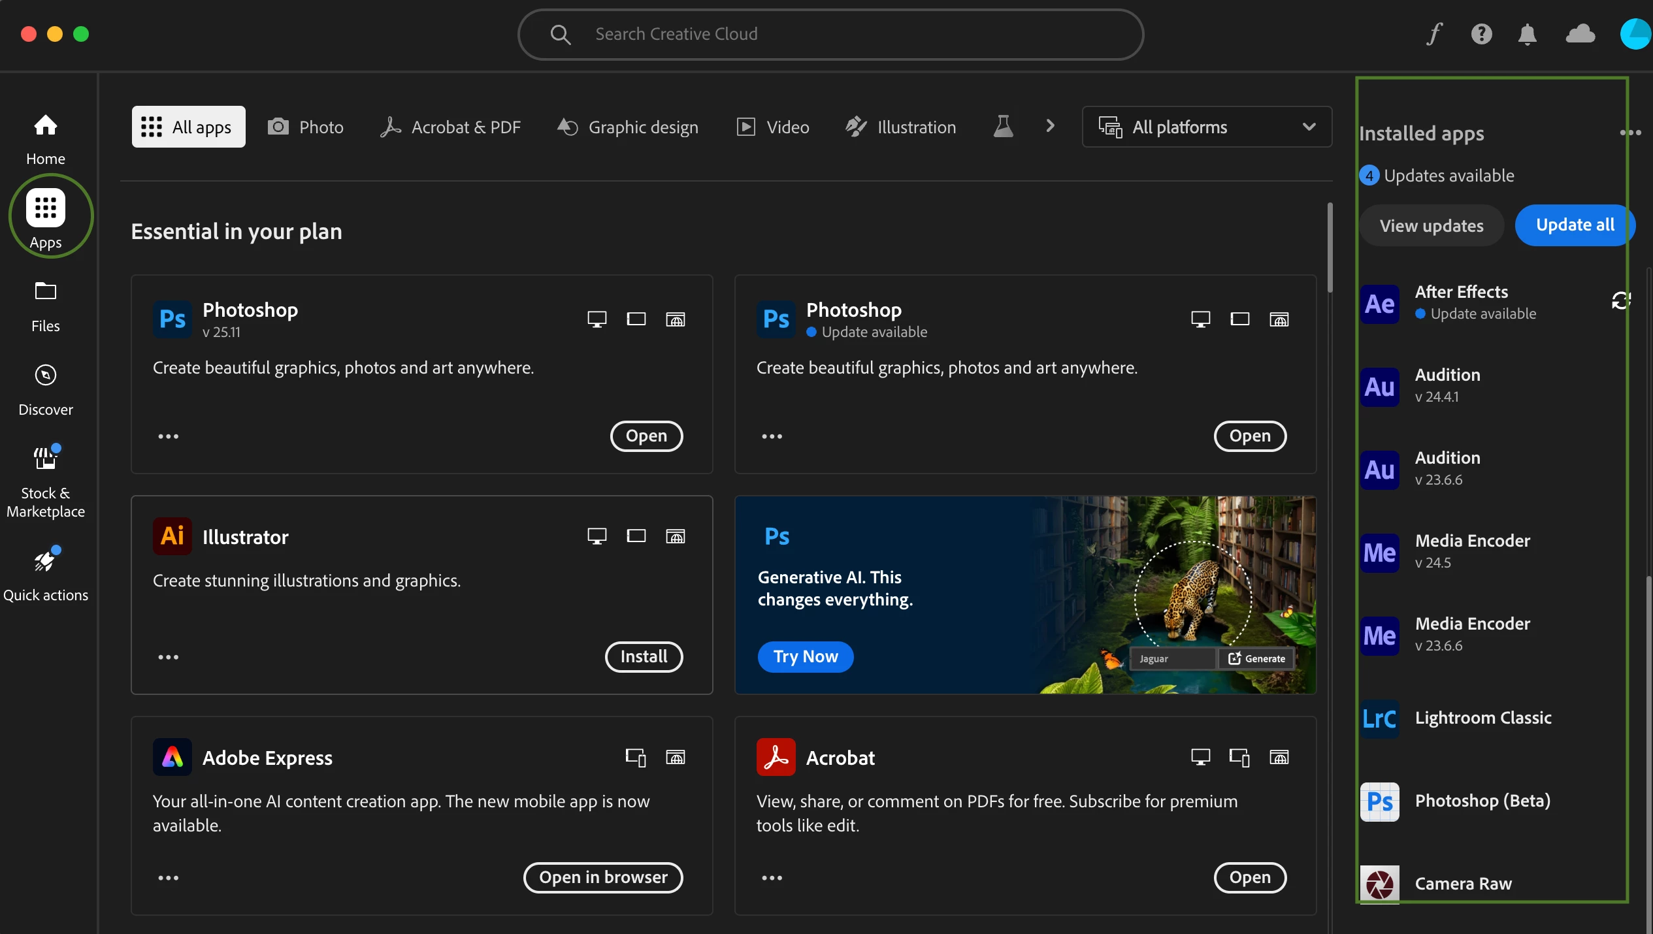
Task: Open the notifications bell
Action: (1527, 34)
